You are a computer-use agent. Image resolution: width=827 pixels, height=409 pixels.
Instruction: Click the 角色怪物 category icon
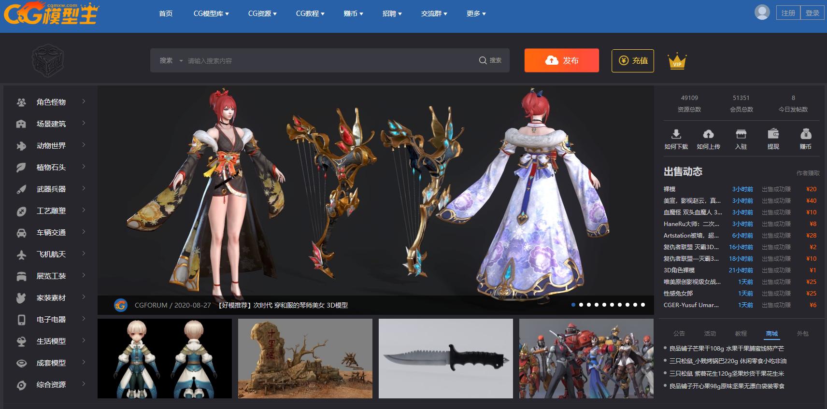click(x=21, y=102)
